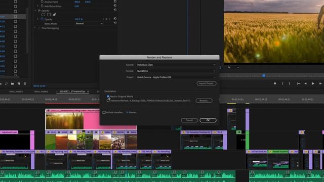
Task: Open the Fit zoom level dropdown
Action: pyautogui.click(x=233, y=67)
